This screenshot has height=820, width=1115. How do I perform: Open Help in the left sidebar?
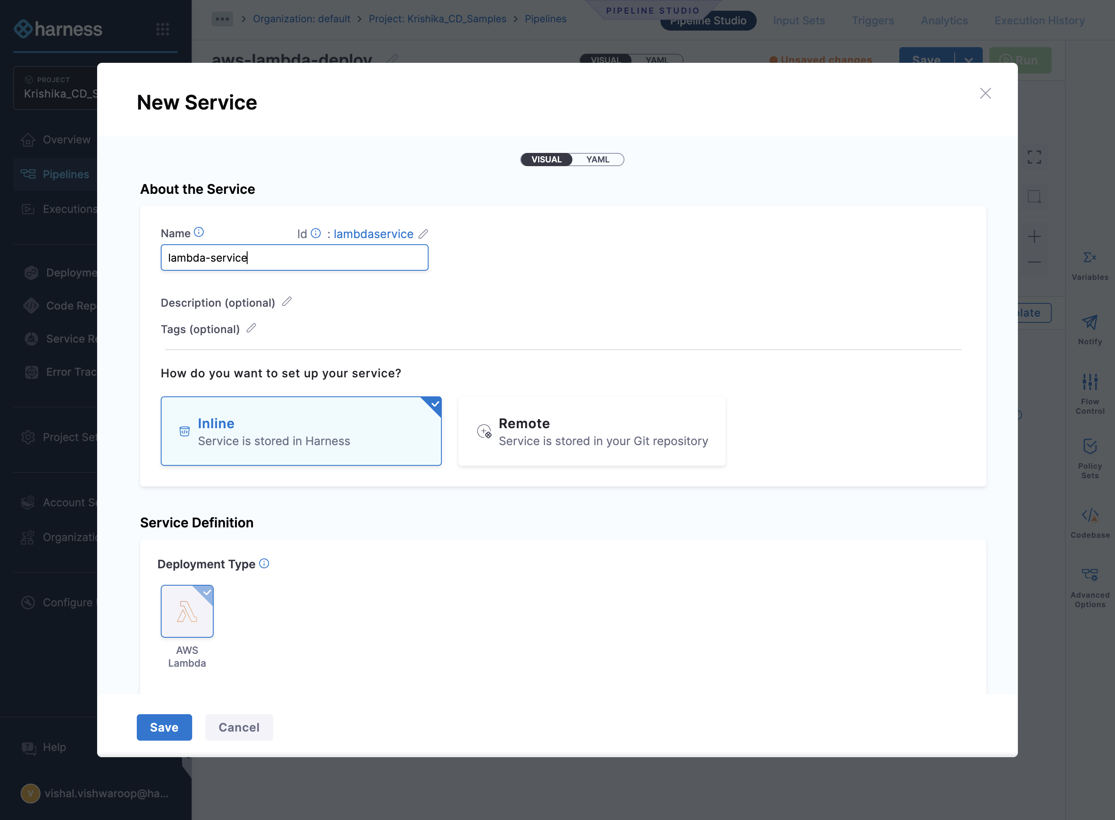coord(44,747)
